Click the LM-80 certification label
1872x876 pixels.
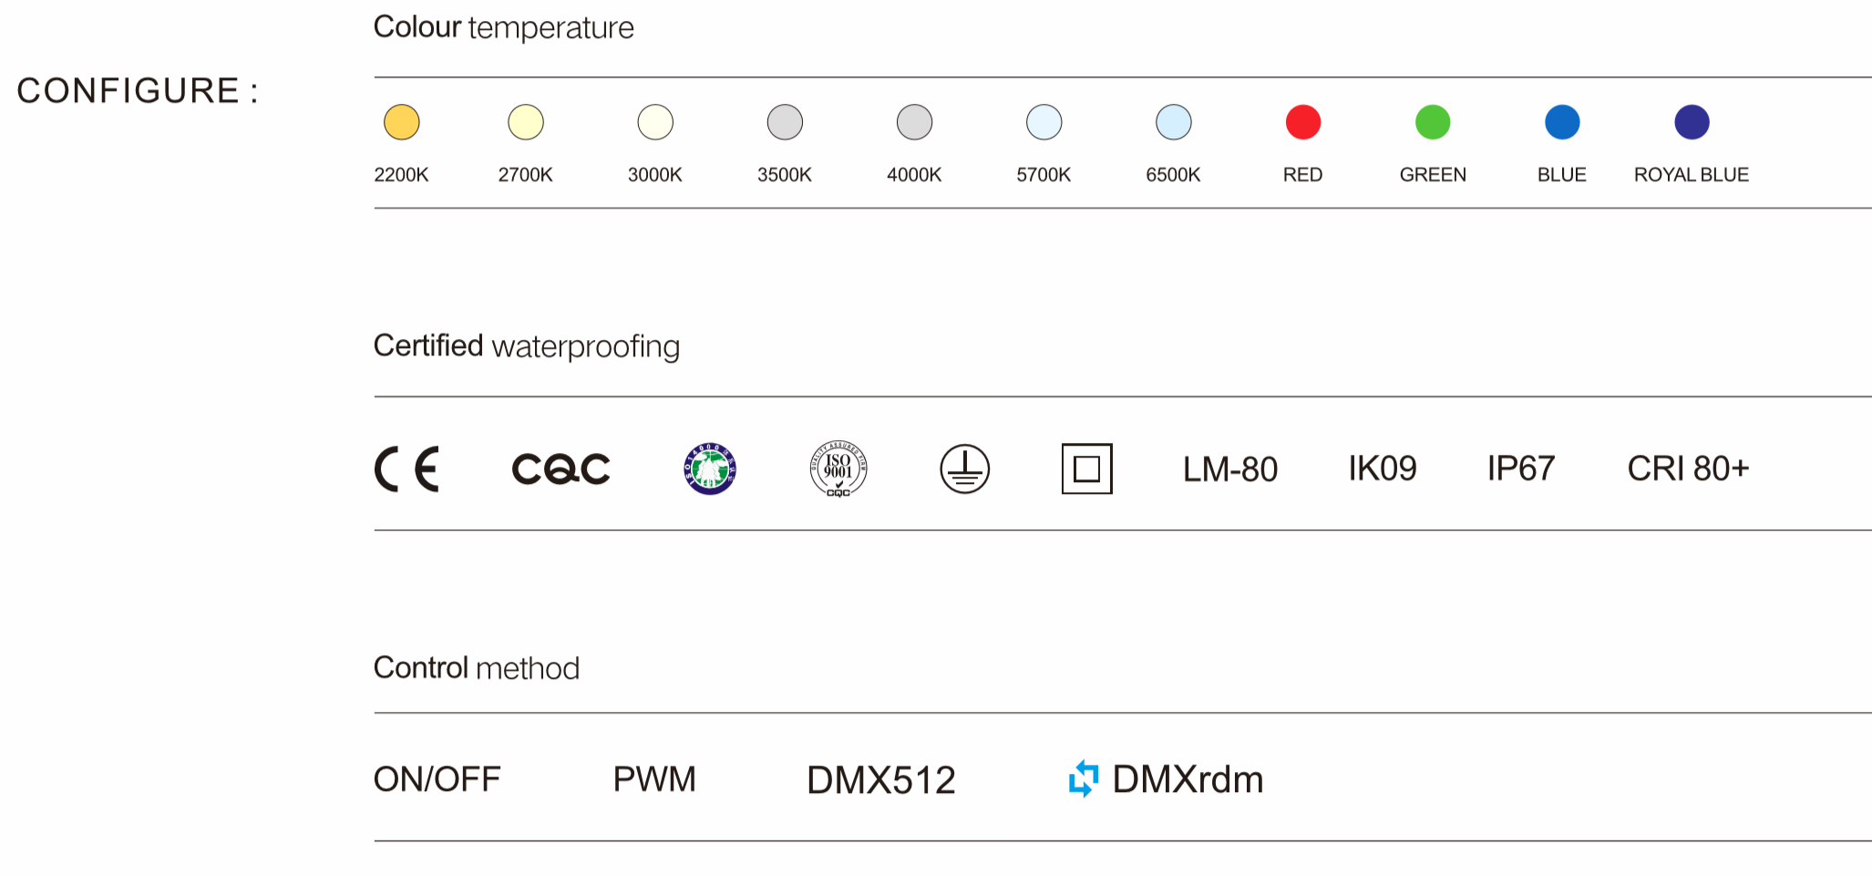click(1230, 469)
